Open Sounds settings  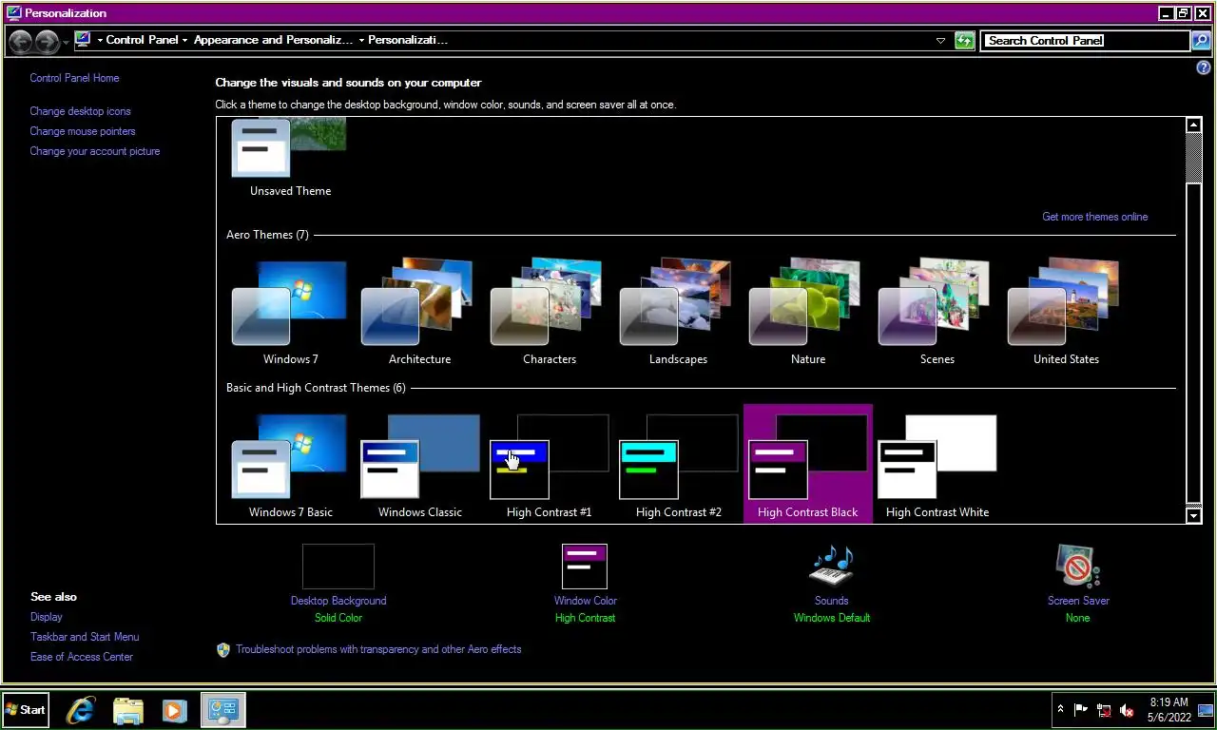click(831, 583)
